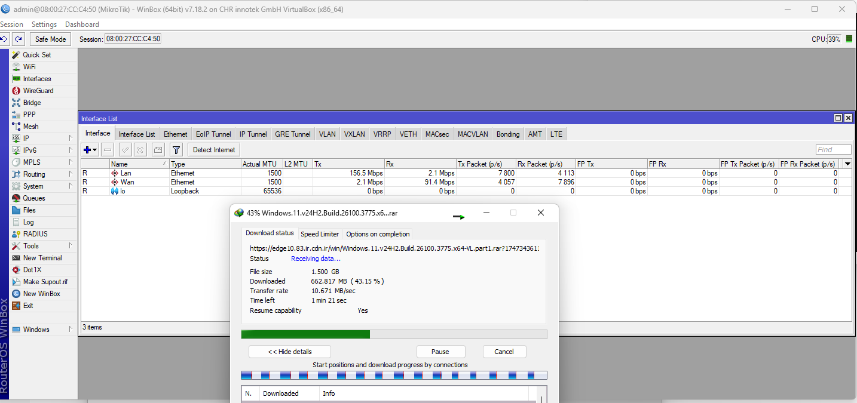This screenshot has width=857, height=403.
Task: Switch to the Speed Limiter tab
Action: coord(320,234)
